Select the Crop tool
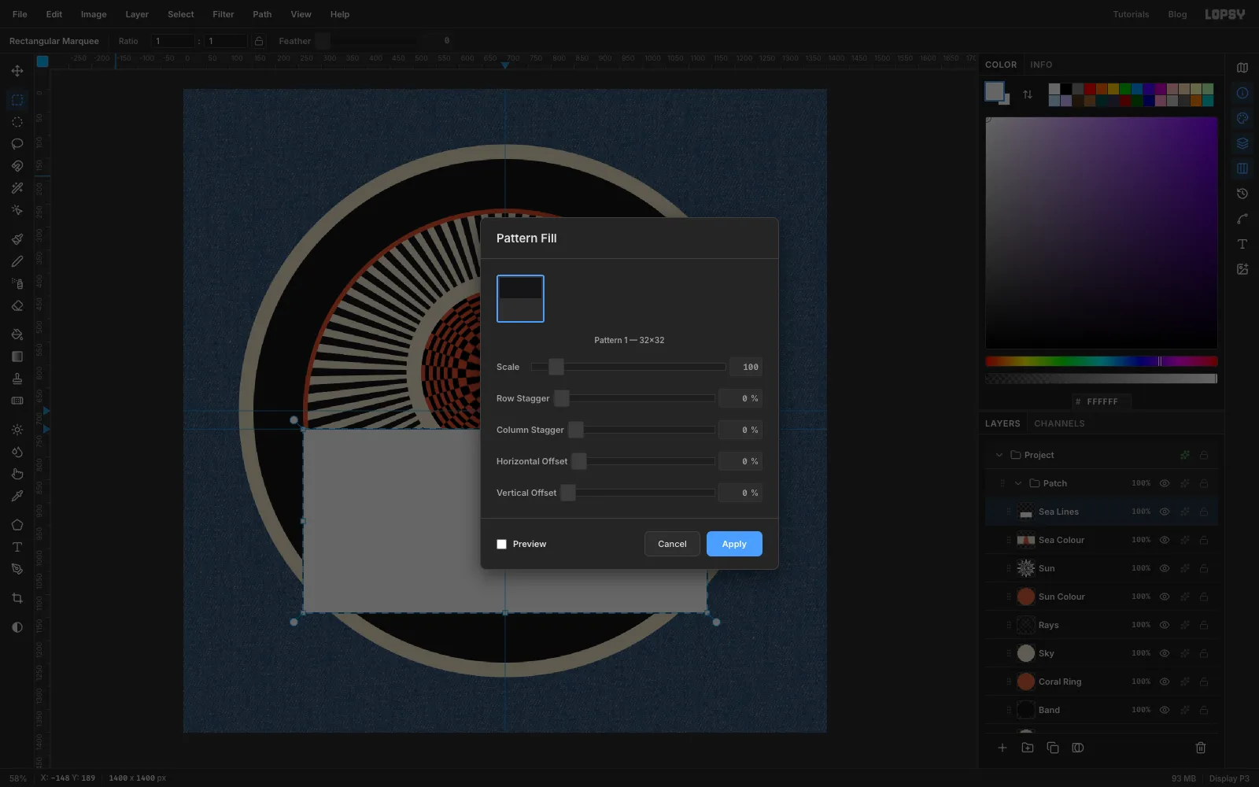The image size is (1259, 787). click(x=17, y=598)
